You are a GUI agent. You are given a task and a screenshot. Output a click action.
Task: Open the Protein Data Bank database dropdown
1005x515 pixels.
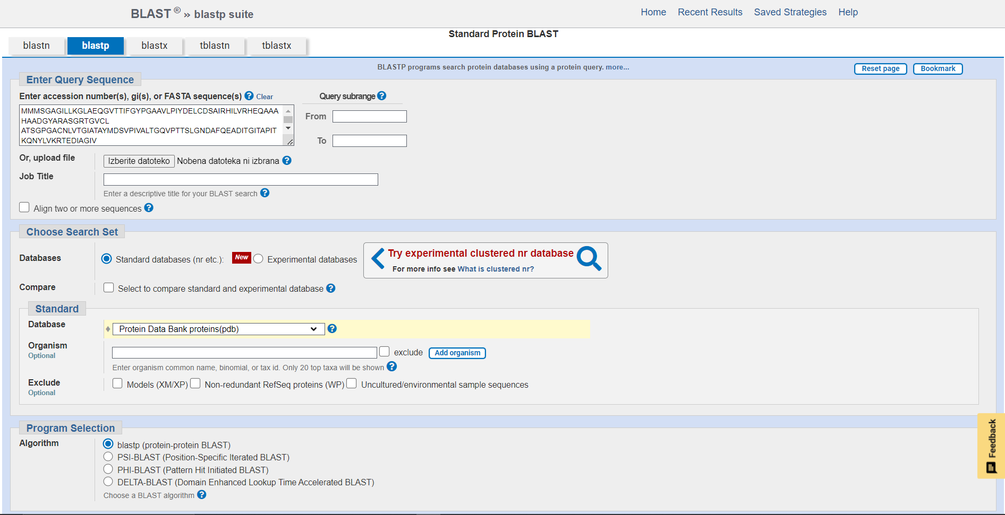pos(218,329)
